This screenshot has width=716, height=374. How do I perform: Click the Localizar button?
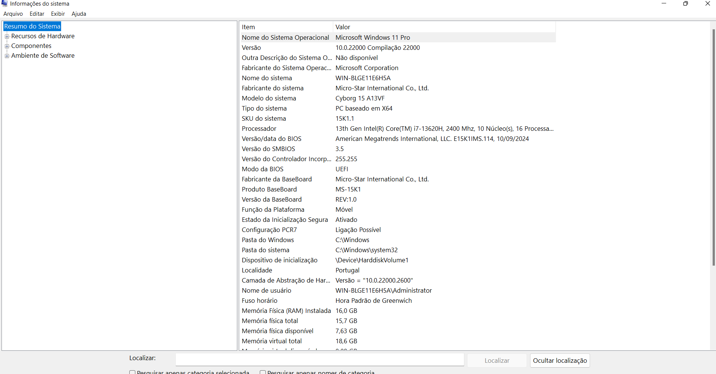[x=497, y=361]
